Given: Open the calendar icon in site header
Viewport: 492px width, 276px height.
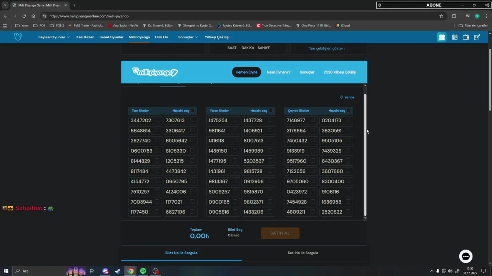Looking at the screenshot, I should point(455,37).
